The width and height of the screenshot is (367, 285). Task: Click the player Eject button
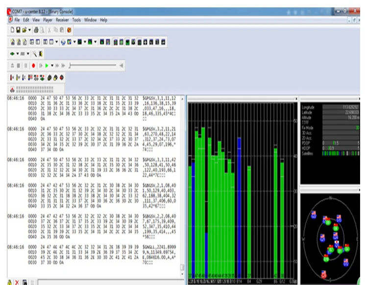[12, 66]
